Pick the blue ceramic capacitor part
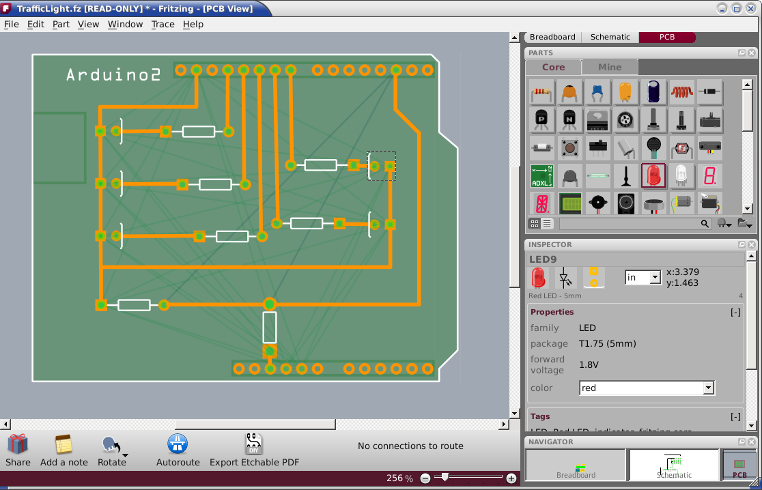762x490 pixels. pos(597,92)
